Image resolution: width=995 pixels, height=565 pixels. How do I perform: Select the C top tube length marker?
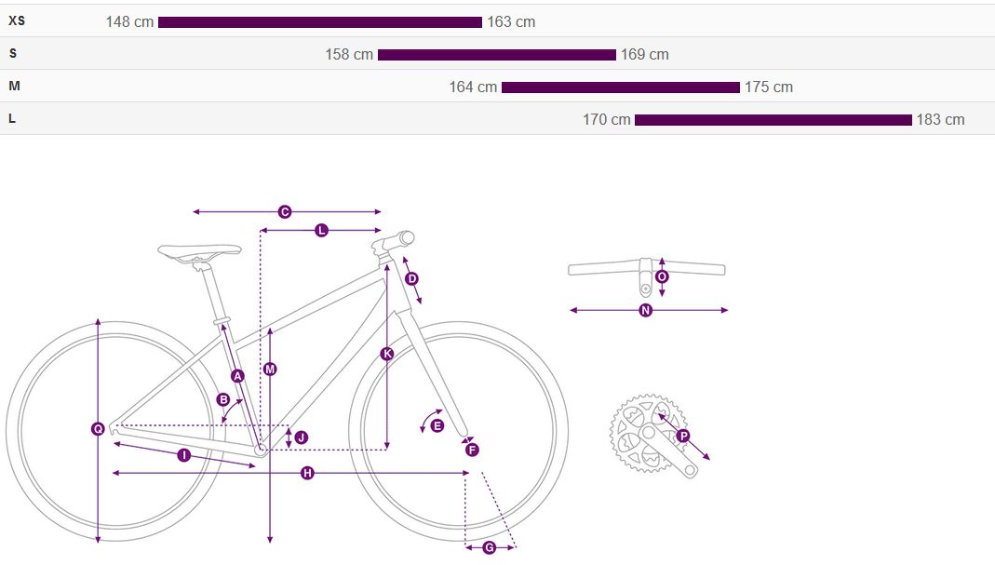point(286,212)
